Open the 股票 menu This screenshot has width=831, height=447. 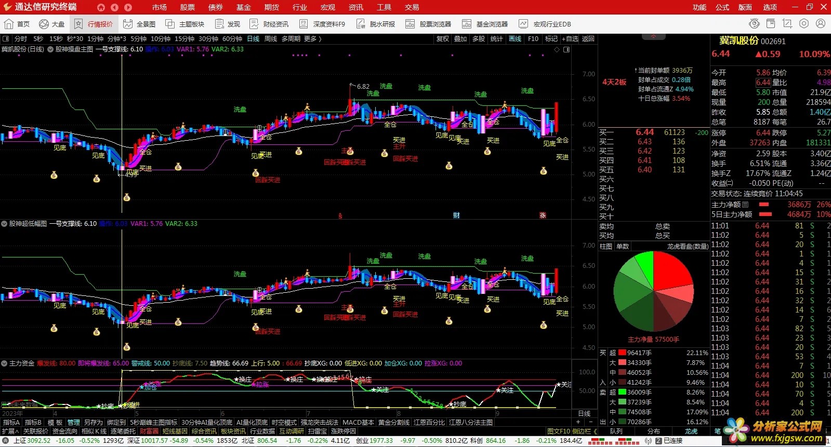coord(188,7)
